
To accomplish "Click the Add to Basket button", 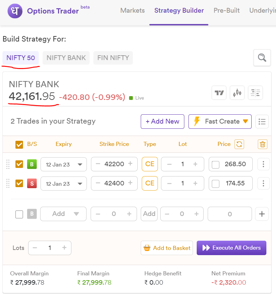I will tap(167, 248).
